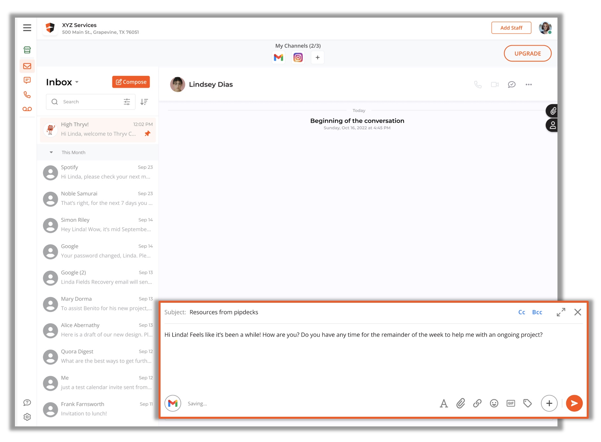Open the Spotify conversation
This screenshot has width=601, height=442.
click(98, 172)
